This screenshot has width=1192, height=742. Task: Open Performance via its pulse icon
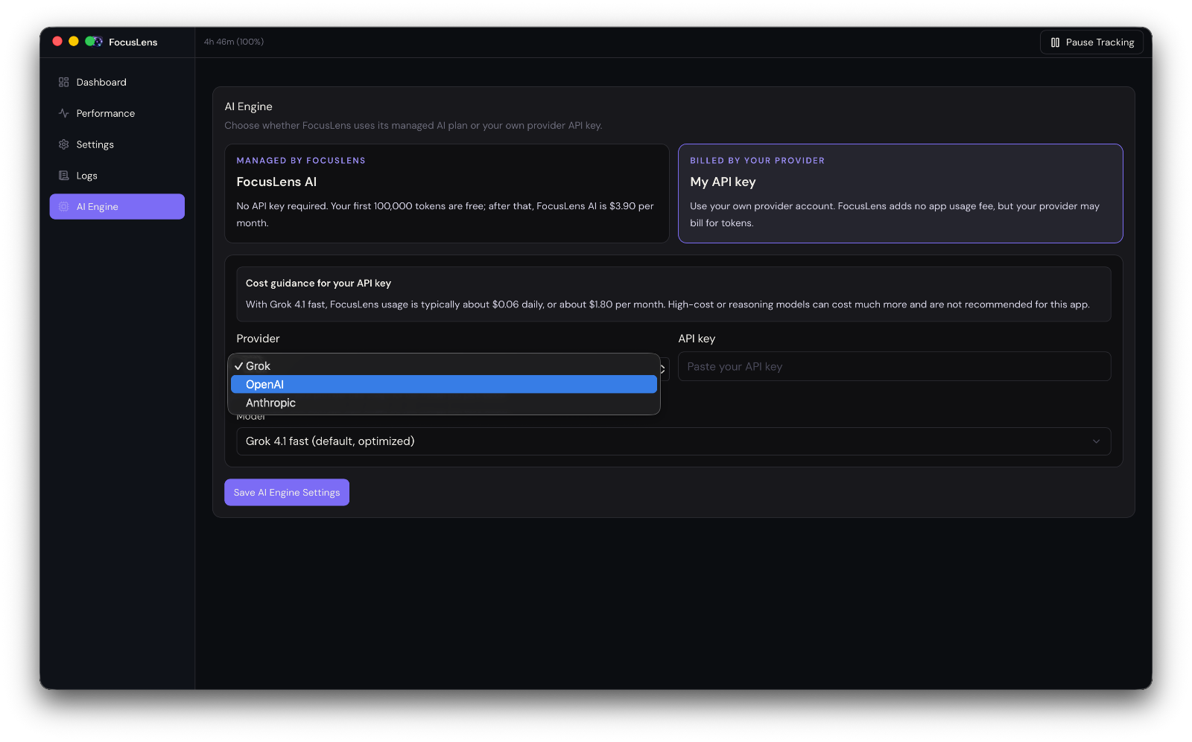pos(63,113)
